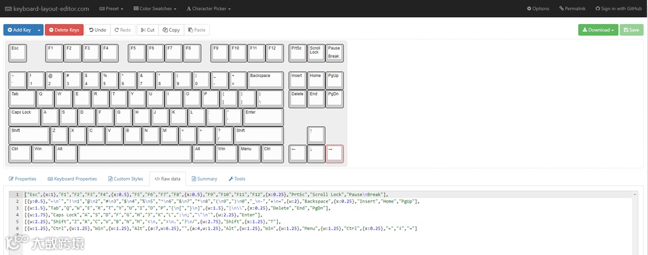Select the down arrow key
648x255 pixels.
316,153
